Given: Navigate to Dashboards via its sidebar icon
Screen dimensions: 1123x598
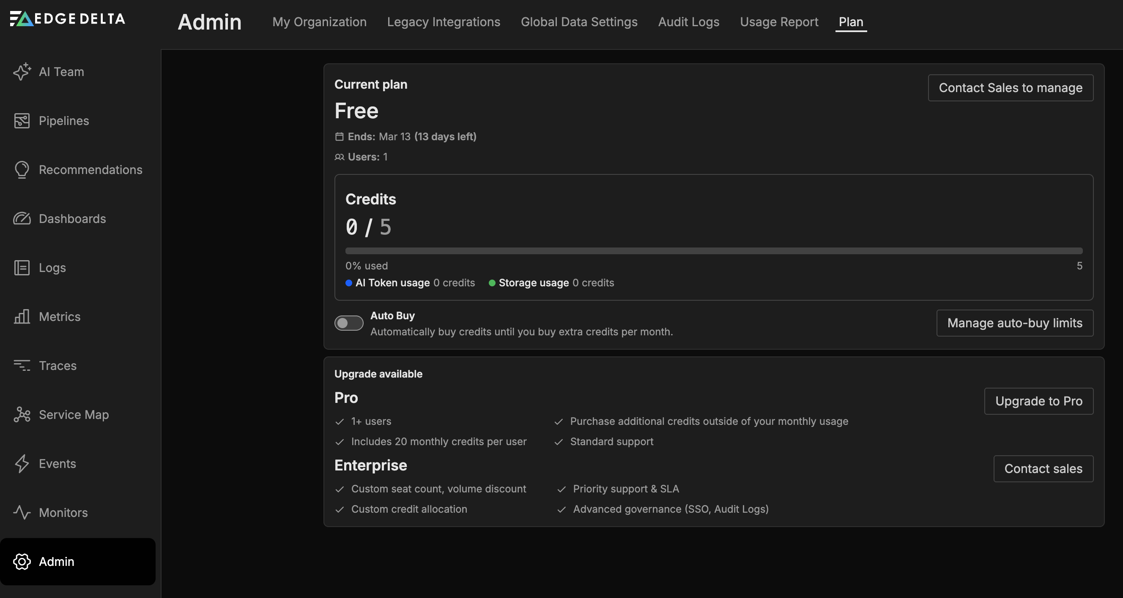Looking at the screenshot, I should coord(23,219).
